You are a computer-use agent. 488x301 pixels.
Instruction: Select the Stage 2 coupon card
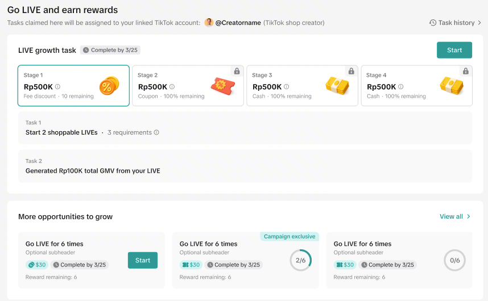pos(188,86)
